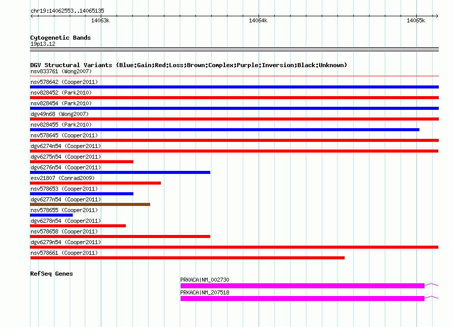This screenshot has width=453, height=327.
Task: Select the nsv578653 (Cooper2011) label
Action: pos(64,189)
